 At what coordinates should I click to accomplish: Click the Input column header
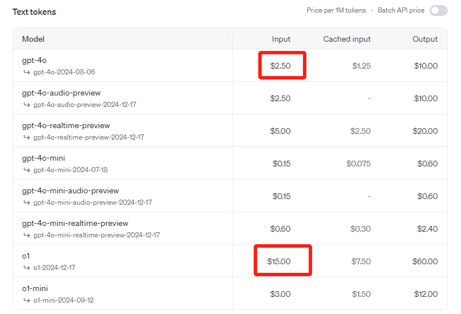pyautogui.click(x=281, y=39)
